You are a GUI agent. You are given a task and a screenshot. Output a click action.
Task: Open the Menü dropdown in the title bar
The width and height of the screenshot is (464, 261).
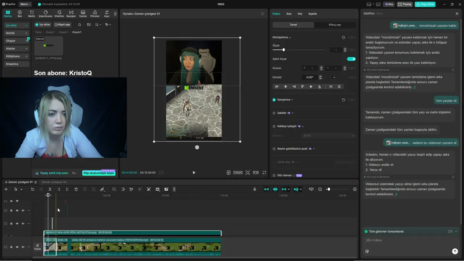pos(25,4)
